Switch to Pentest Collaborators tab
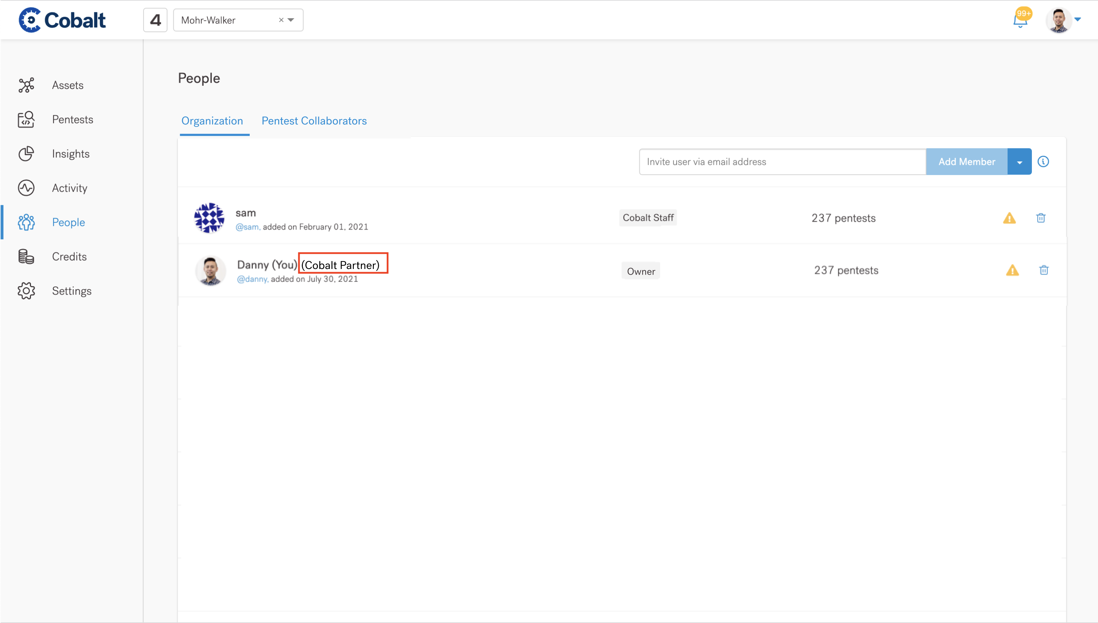The width and height of the screenshot is (1098, 623). tap(314, 121)
